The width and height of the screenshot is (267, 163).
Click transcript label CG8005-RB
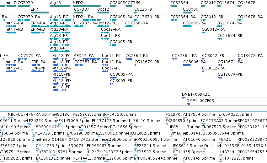121,42
